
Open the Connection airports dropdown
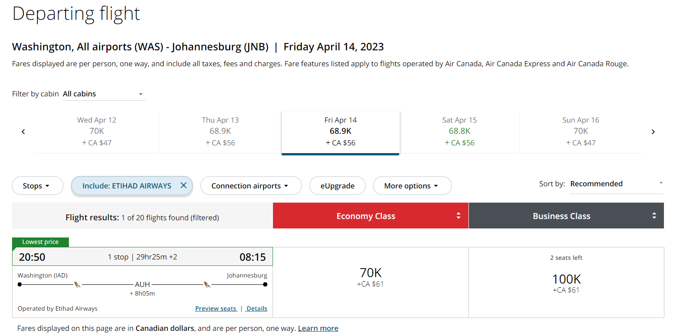point(251,185)
